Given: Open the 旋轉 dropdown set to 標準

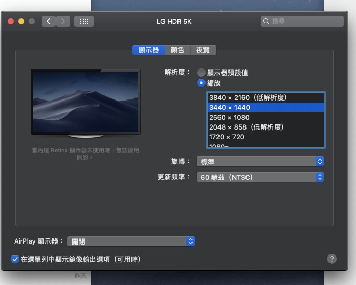Looking at the screenshot, I should (260, 162).
